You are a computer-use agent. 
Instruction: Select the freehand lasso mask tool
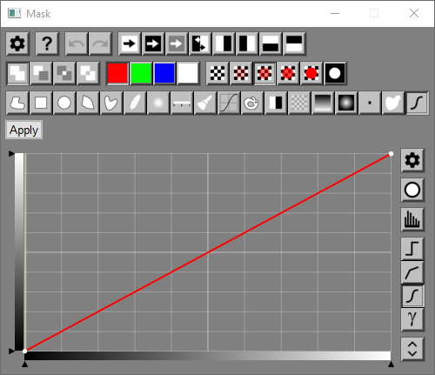tap(17, 103)
